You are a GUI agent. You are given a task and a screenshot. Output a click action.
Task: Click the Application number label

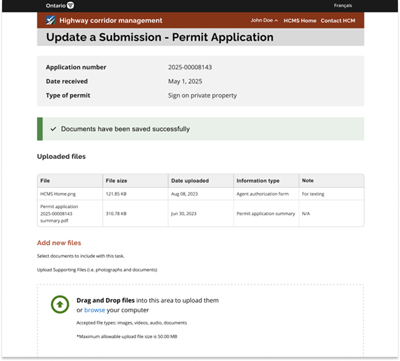(x=76, y=67)
